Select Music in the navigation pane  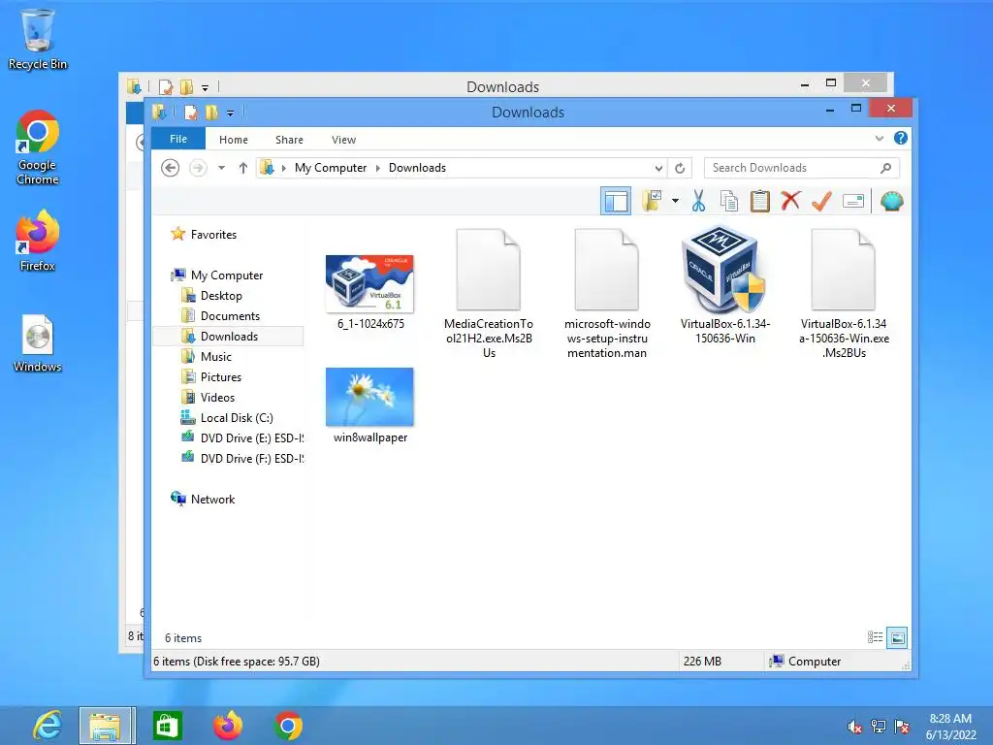(x=216, y=357)
